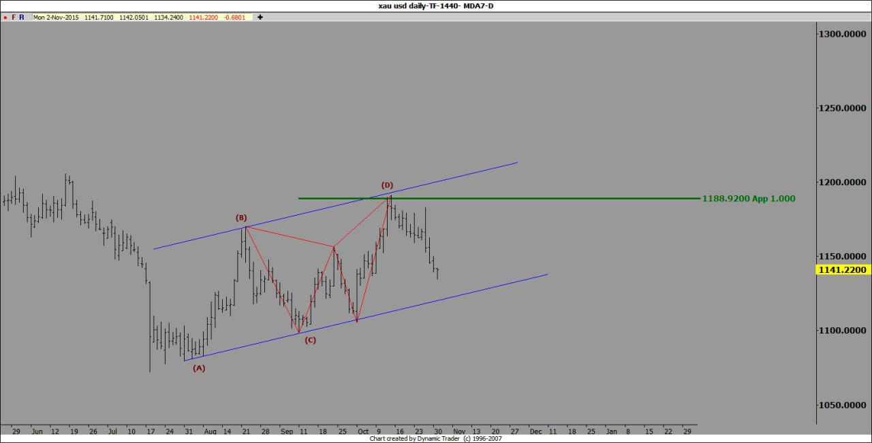Click the (A) swing low label

click(199, 367)
